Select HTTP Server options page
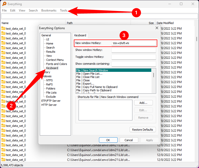Image resolution: width=199 pixels, height=168 pixels. (49, 105)
